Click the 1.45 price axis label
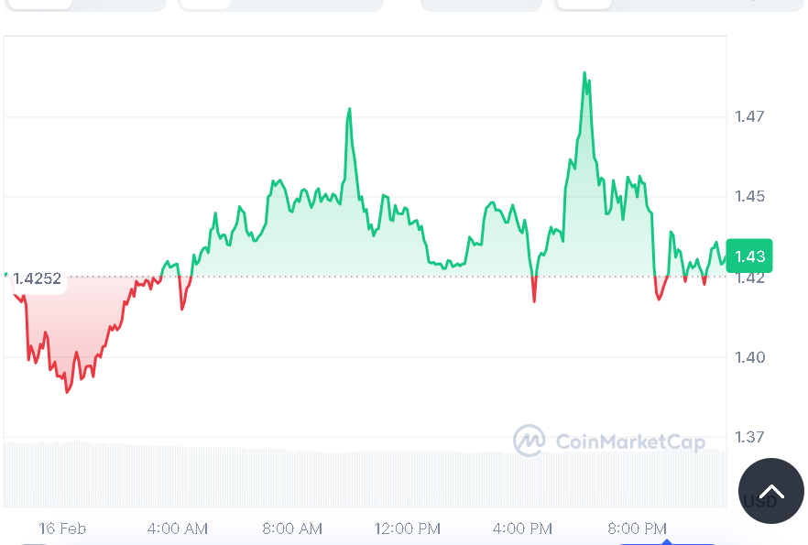 (749, 196)
